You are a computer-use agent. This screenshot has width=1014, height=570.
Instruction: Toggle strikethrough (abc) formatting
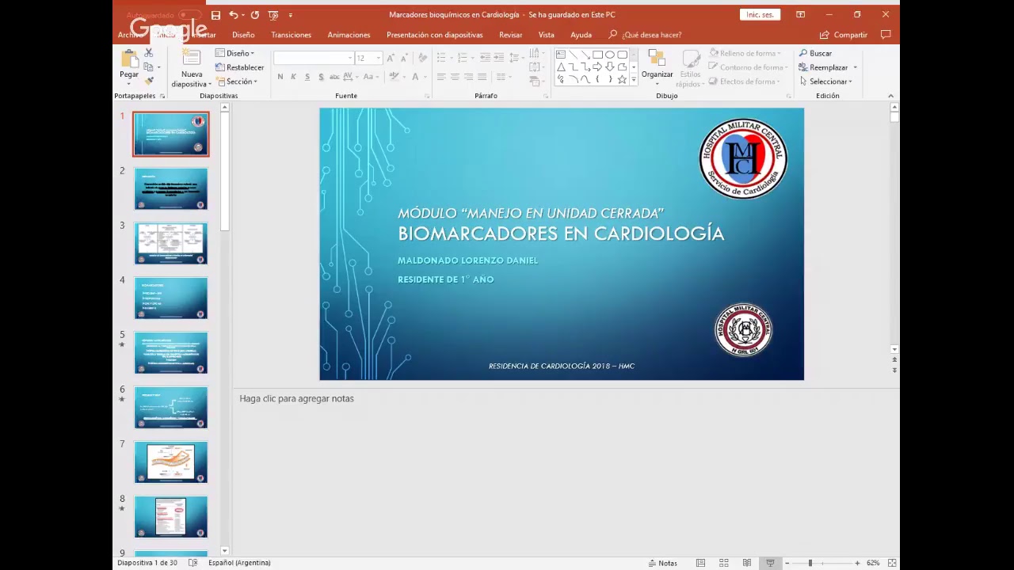click(x=334, y=77)
